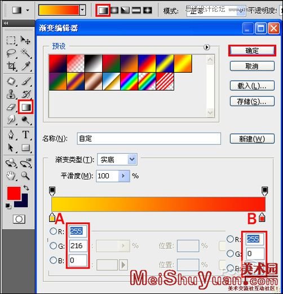Select the Rectangle shape tool
Screen dimensions: 283x294
25,148
